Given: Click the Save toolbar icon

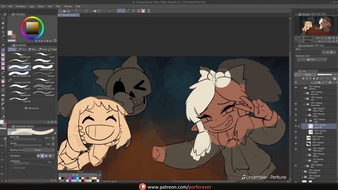Looking at the screenshot, I should (69, 11).
